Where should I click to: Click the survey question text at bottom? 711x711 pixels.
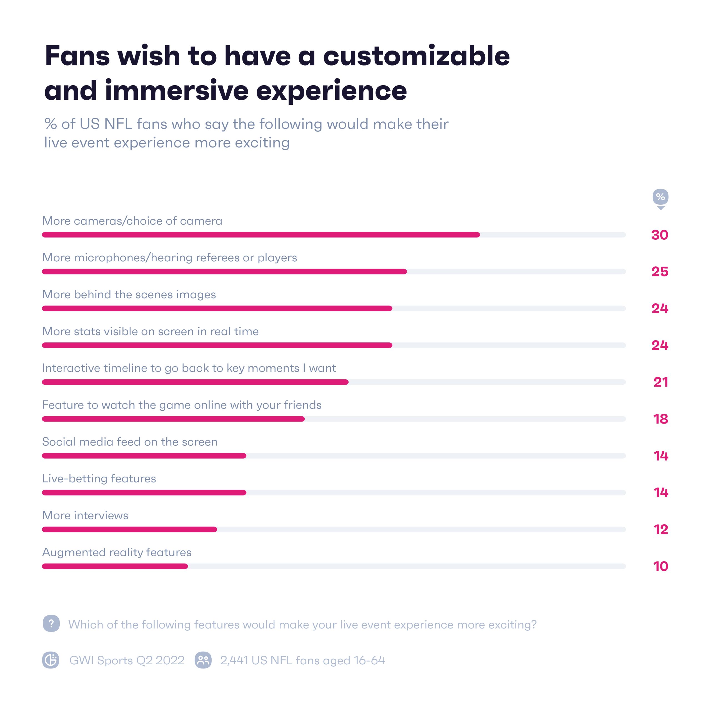[x=302, y=625]
